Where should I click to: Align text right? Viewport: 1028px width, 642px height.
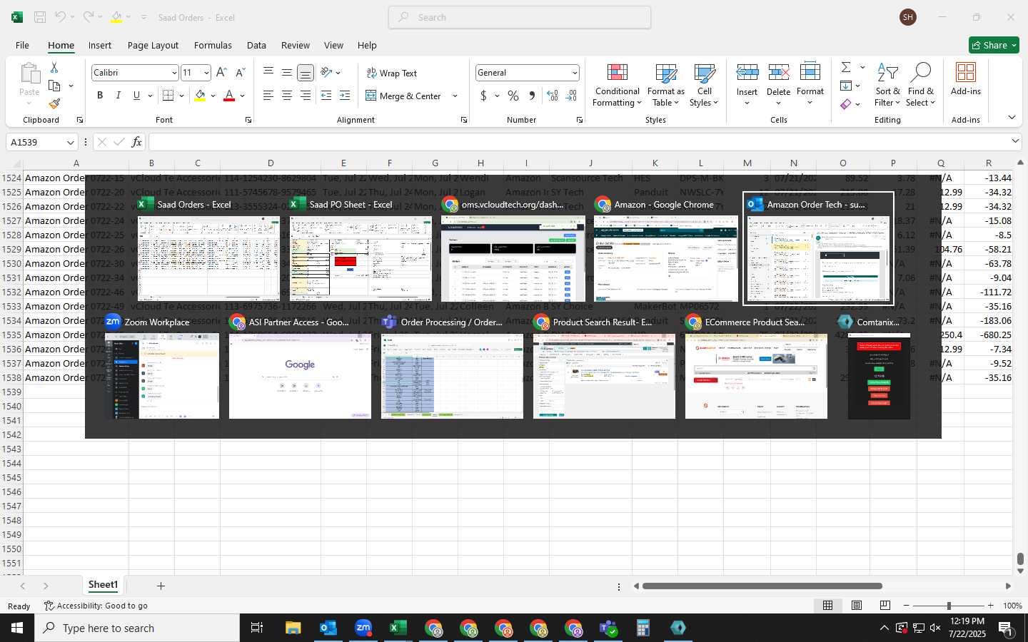tap(306, 96)
